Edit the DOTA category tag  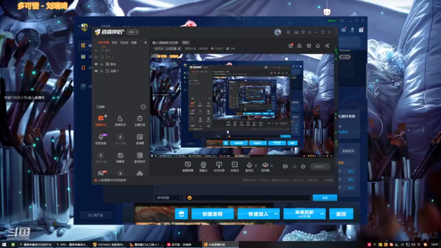pos(168,48)
